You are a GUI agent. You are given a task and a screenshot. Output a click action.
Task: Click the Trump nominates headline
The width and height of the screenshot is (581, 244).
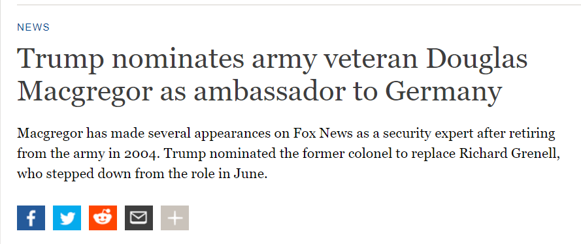(273, 74)
